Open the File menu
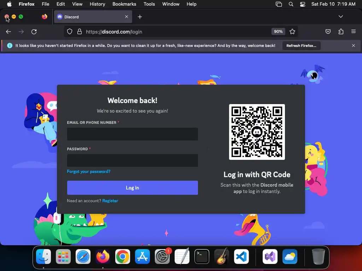The image size is (362, 271). tap(46, 4)
